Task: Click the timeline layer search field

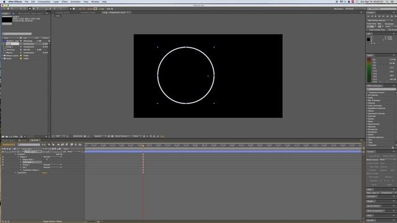Action: pos(29,144)
